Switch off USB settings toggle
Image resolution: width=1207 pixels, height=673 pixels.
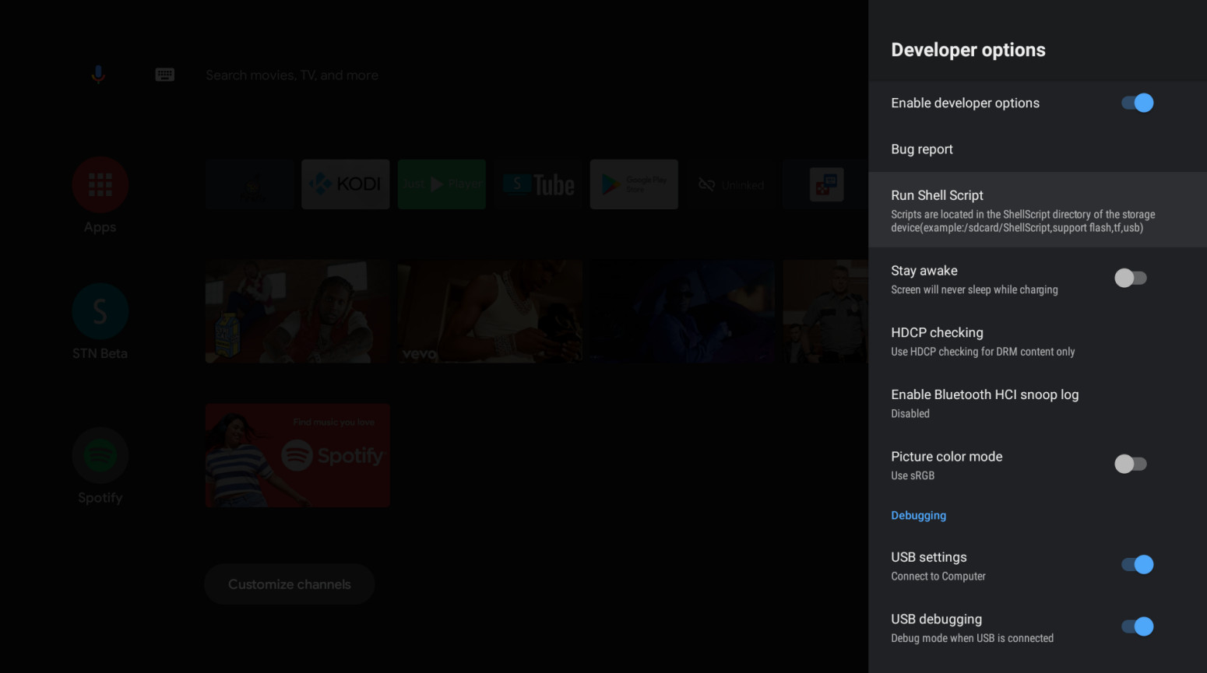pyautogui.click(x=1137, y=565)
